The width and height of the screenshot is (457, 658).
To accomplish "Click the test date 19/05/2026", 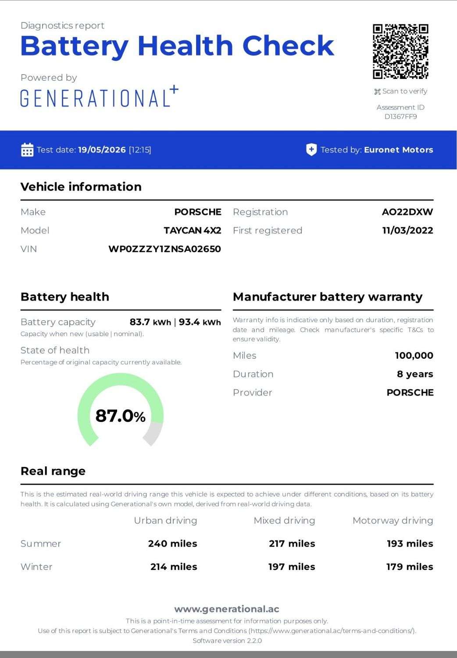I will (102, 150).
